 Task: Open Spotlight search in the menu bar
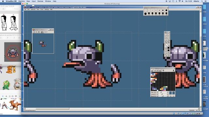click(202, 1)
